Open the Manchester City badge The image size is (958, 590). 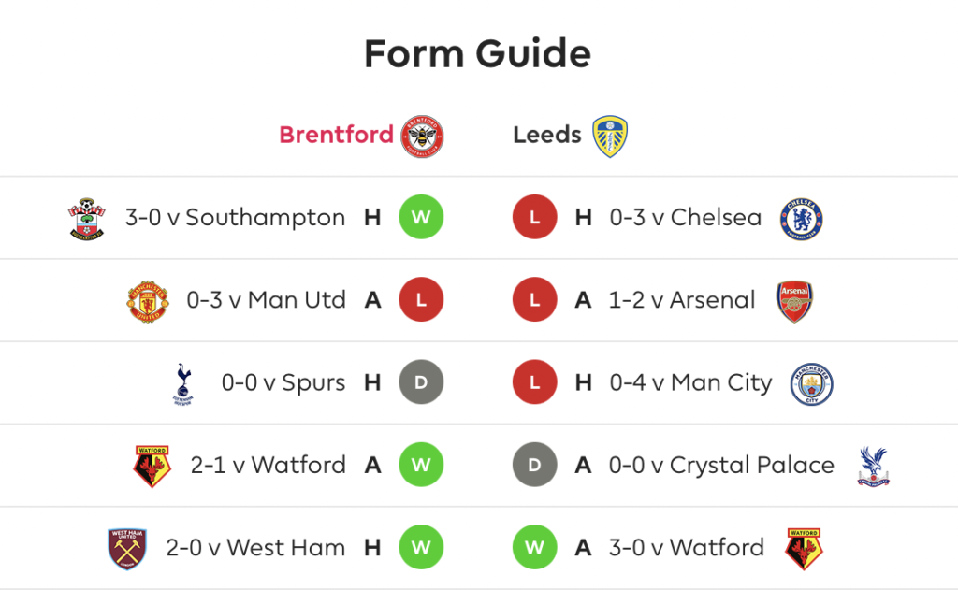pos(811,384)
